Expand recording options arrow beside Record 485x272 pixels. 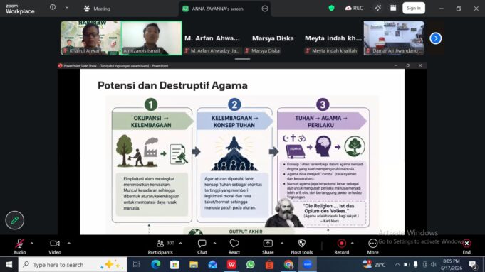pos(353,244)
